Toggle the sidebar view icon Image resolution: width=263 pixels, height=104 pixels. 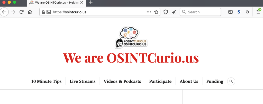230,12
